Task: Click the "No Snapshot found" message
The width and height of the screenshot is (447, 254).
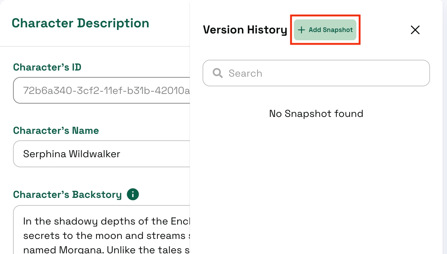Action: [316, 114]
